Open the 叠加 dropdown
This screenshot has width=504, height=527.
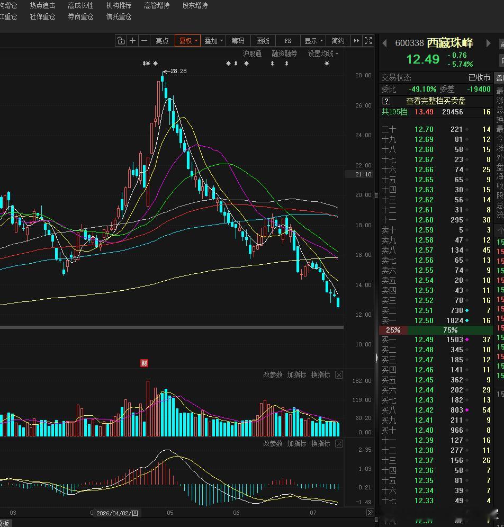click(213, 41)
